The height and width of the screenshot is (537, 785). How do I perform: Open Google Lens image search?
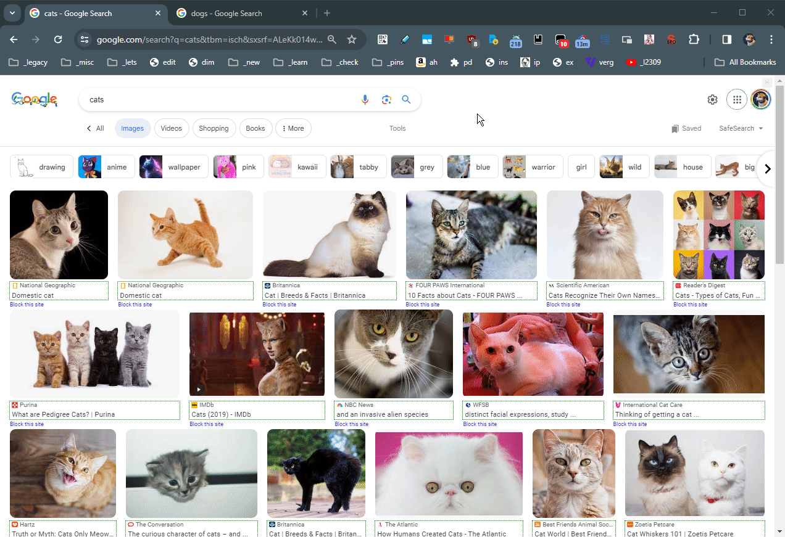pyautogui.click(x=386, y=100)
